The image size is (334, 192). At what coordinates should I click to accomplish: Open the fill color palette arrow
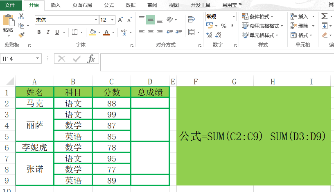coord(99,33)
